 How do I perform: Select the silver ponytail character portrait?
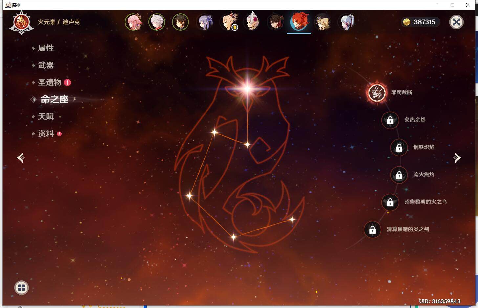click(x=346, y=22)
